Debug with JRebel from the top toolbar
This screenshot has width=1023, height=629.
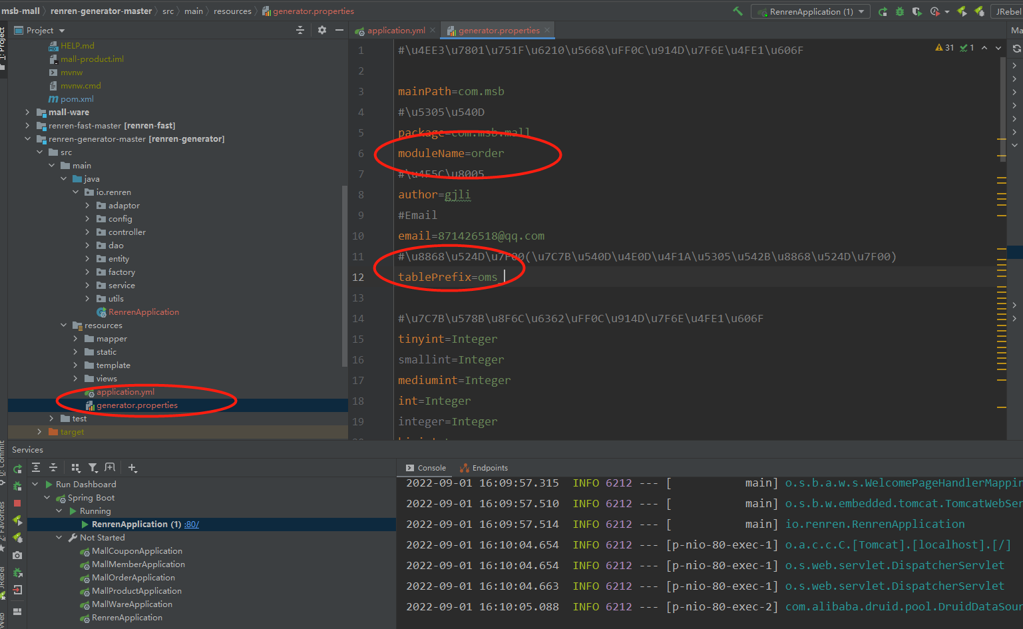click(979, 11)
